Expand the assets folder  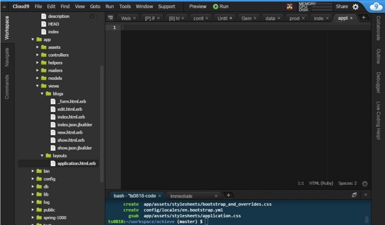coord(38,47)
